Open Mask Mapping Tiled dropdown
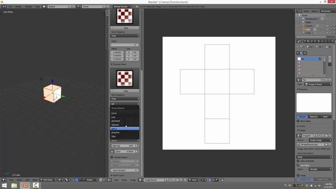Viewport: 336px width, 189px height. point(125,99)
